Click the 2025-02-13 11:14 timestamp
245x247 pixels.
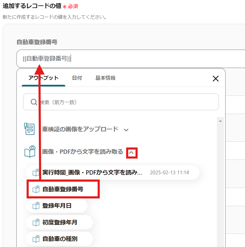coord(169,173)
